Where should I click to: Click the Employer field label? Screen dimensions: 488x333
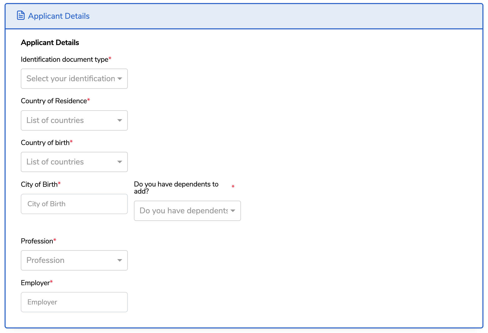(35, 283)
